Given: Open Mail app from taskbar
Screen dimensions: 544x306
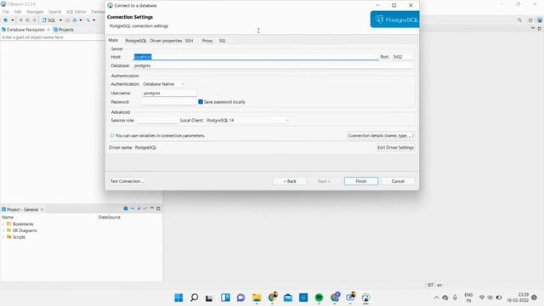Looking at the screenshot, I should pos(288,297).
